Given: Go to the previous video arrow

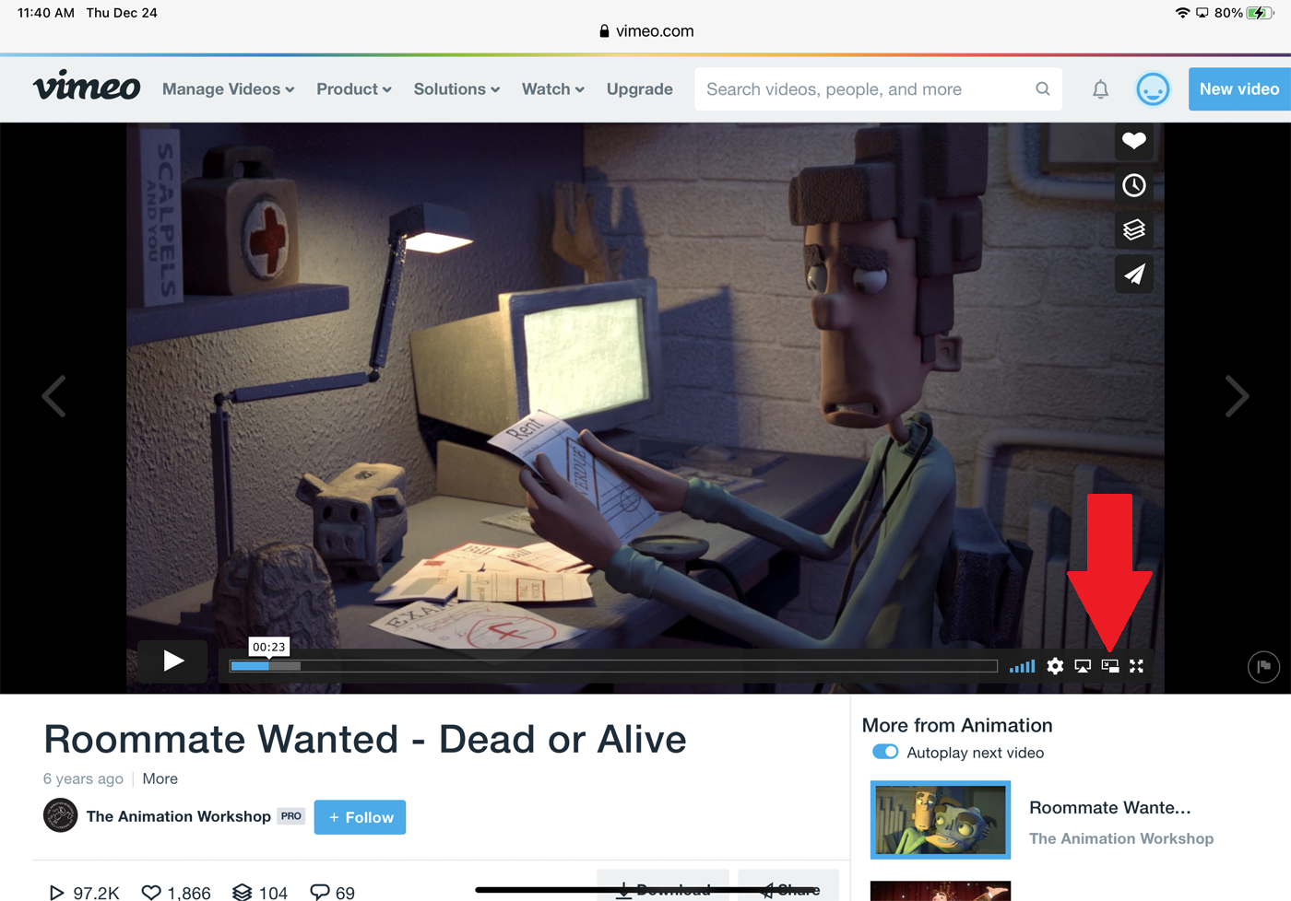Looking at the screenshot, I should click(54, 396).
